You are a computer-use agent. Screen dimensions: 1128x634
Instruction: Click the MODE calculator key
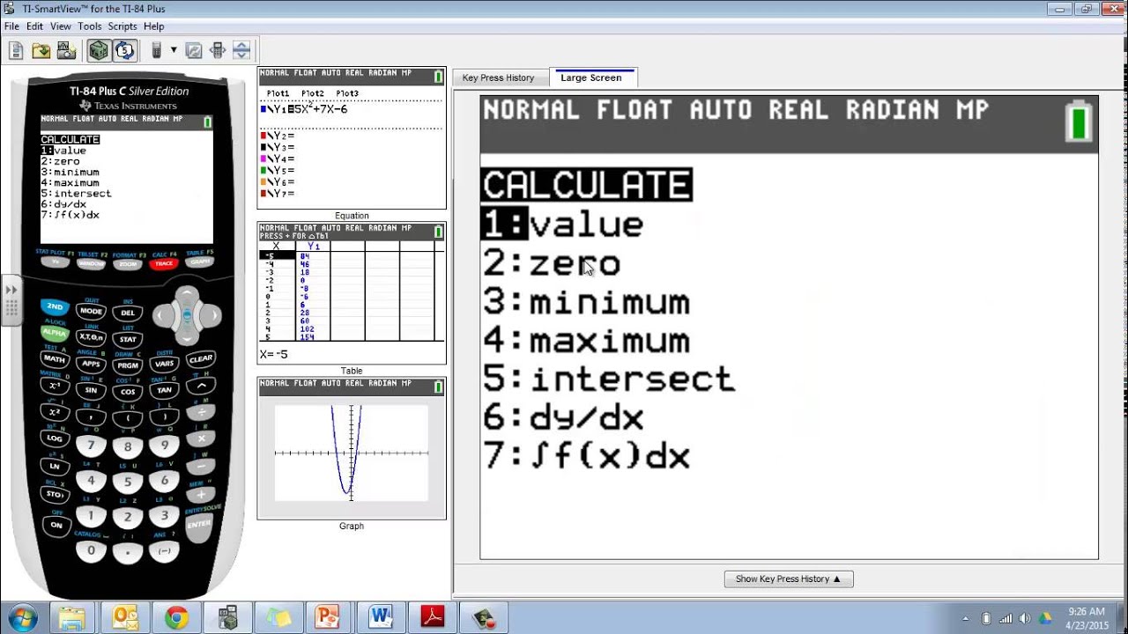pos(92,311)
